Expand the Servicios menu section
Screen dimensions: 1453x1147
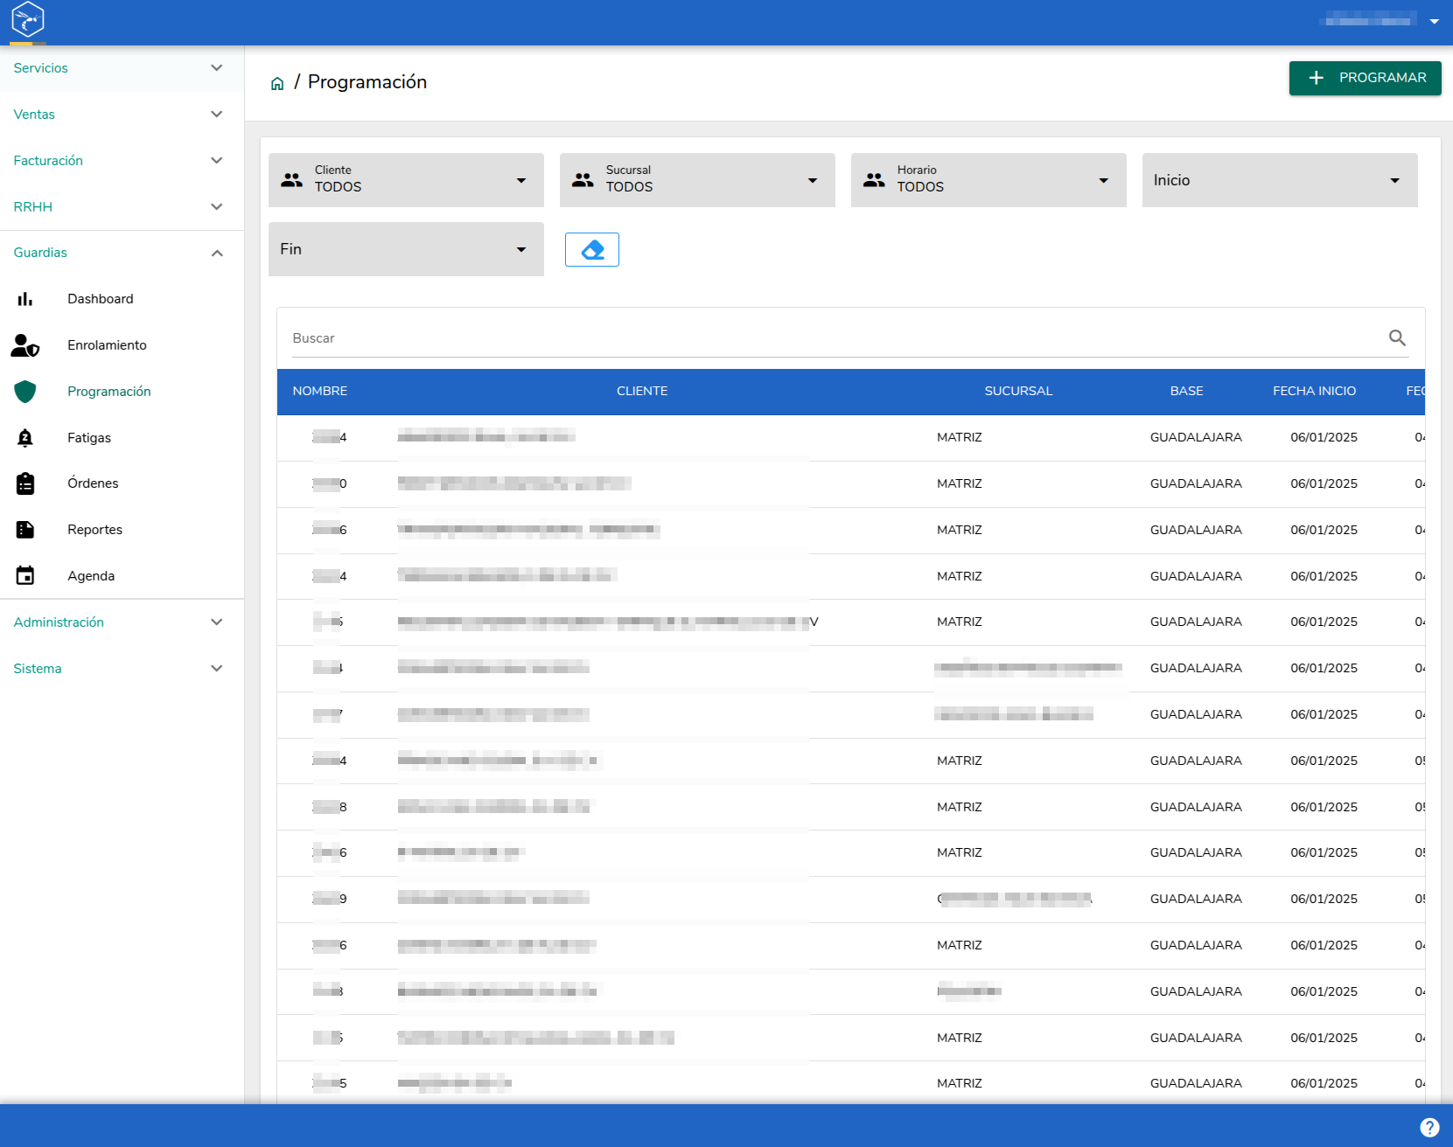[122, 68]
